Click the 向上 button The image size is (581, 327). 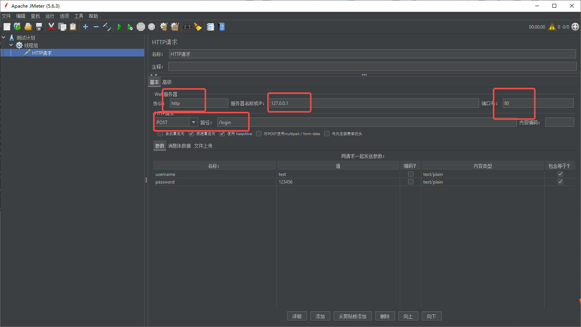coord(408,316)
